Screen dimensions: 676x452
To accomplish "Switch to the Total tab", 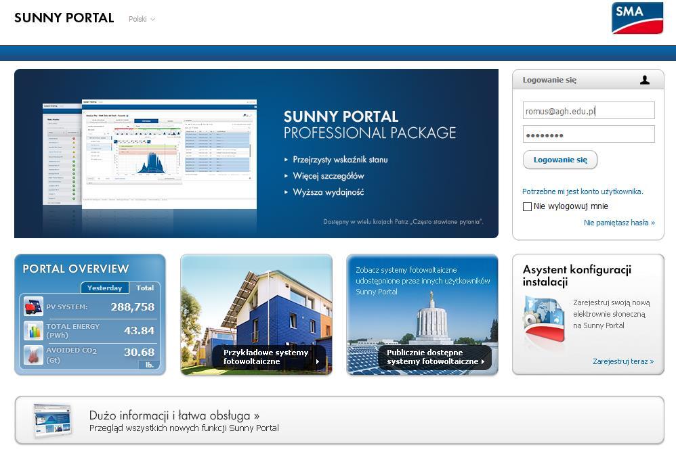I will 145,288.
